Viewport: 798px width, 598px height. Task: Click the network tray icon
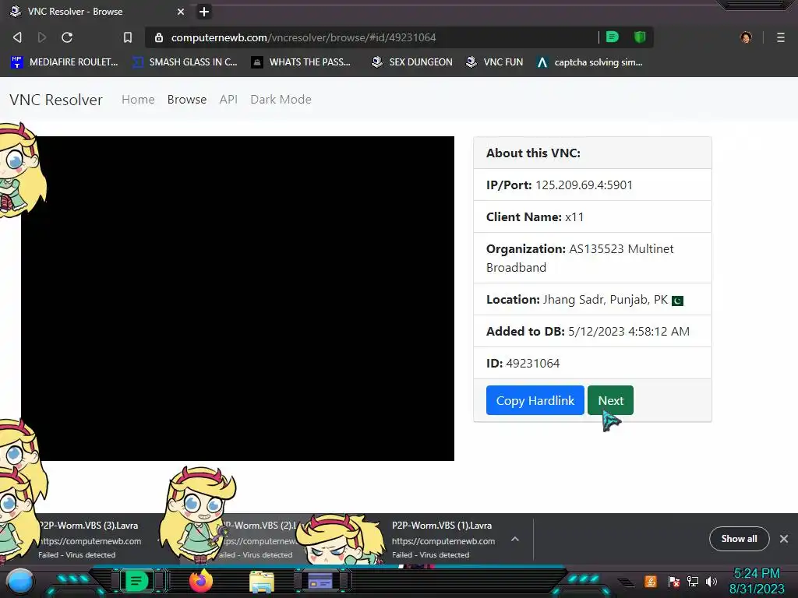coord(693,581)
